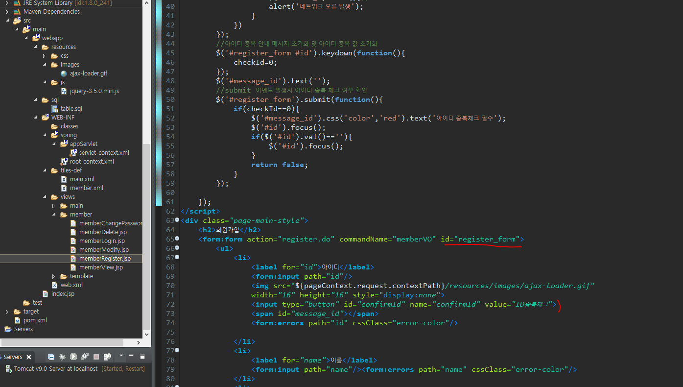Click the <h2> heading tag on line 64
Image resolution: width=683 pixels, height=387 pixels.
click(207, 230)
